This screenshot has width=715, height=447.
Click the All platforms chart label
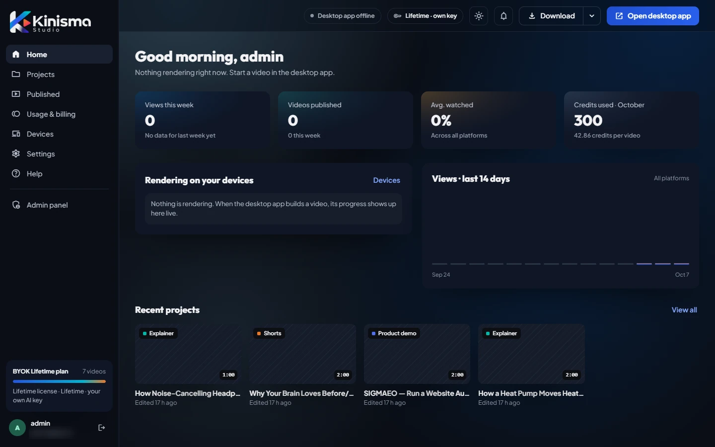click(x=671, y=178)
